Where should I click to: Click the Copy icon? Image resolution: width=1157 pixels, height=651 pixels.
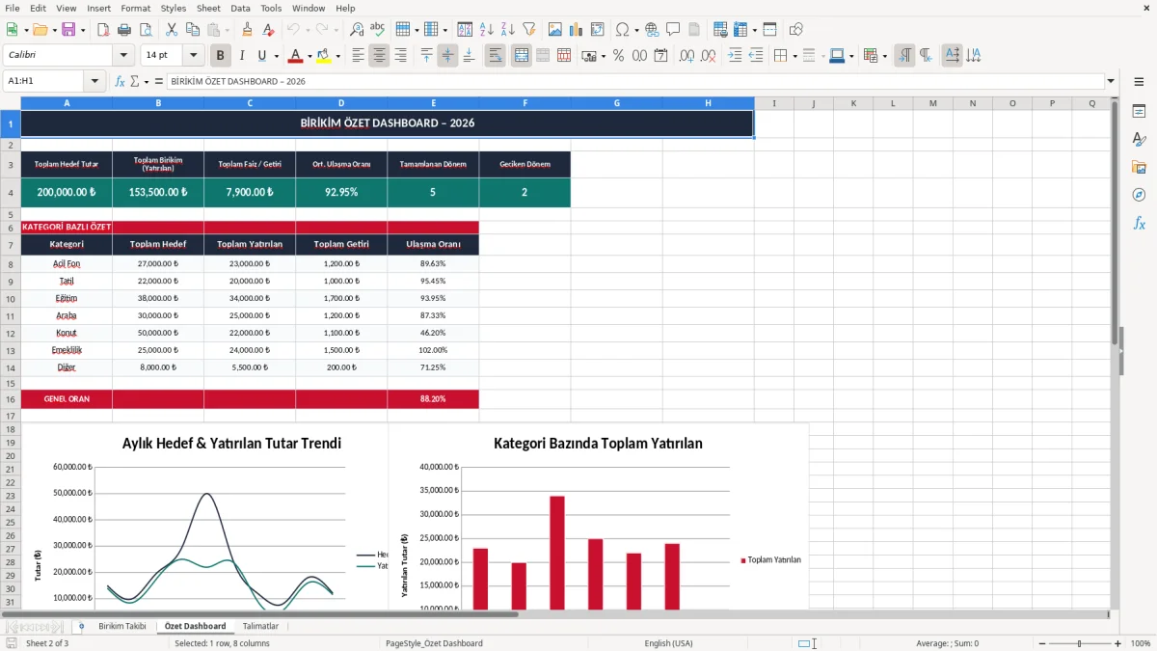point(193,30)
